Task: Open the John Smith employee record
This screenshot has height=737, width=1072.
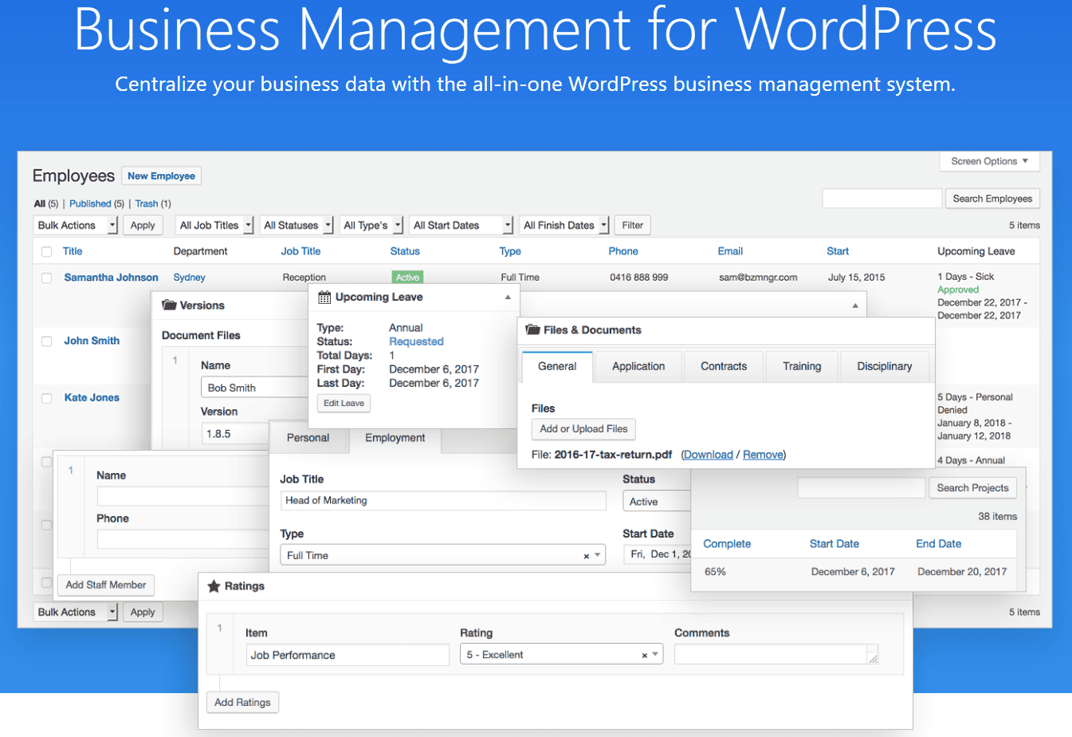Action: click(x=92, y=341)
